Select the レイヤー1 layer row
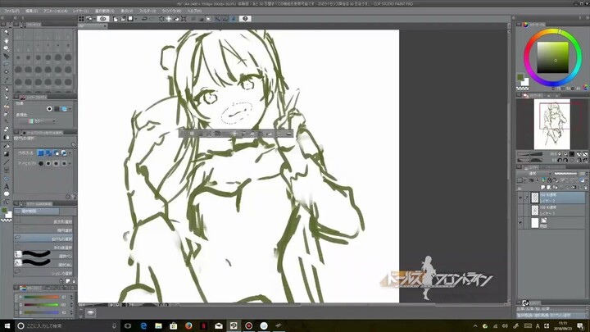The image size is (590, 332). [x=551, y=210]
